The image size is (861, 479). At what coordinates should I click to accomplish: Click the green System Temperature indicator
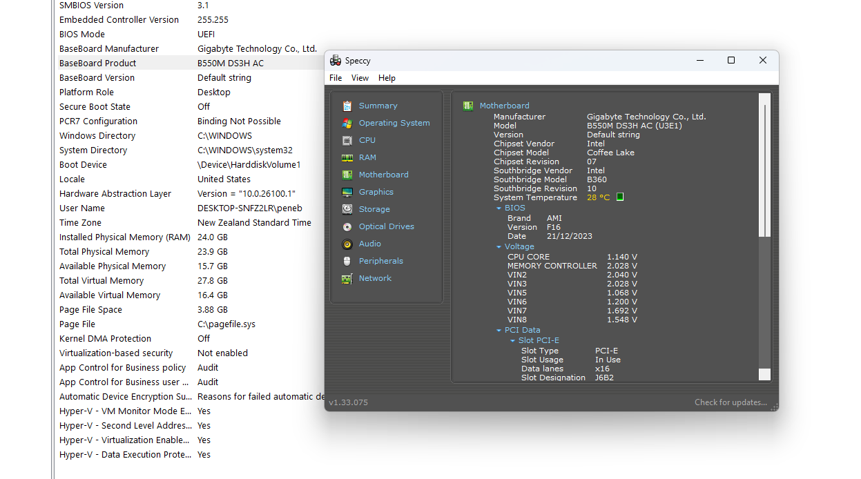[620, 197]
